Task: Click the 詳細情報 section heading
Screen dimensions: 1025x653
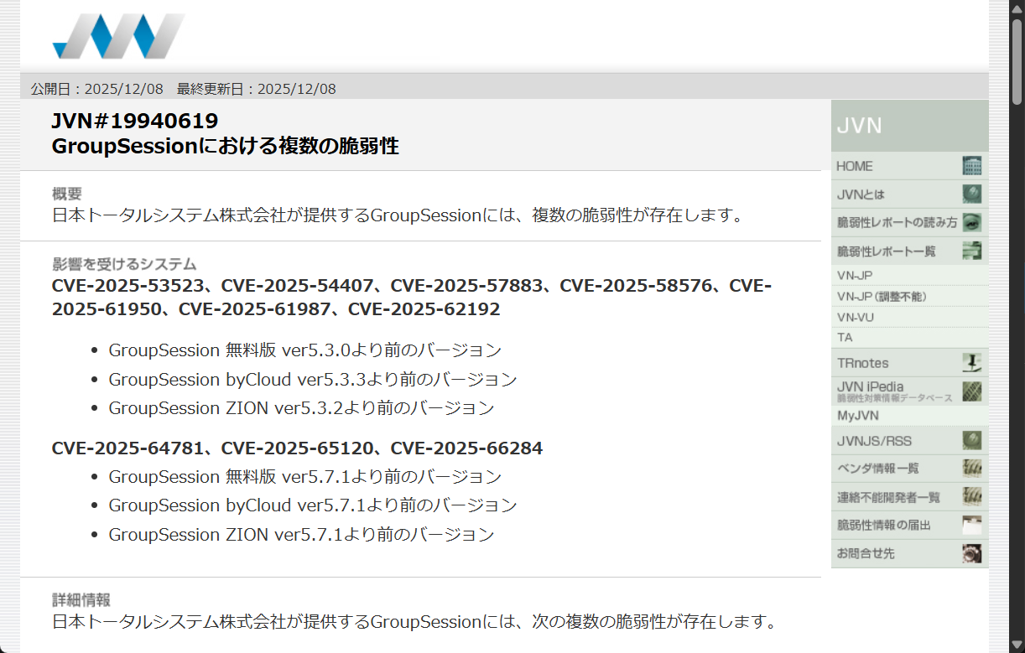Action: pyautogui.click(x=81, y=600)
